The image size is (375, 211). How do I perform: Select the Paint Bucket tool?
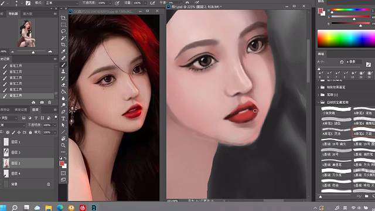click(63, 91)
